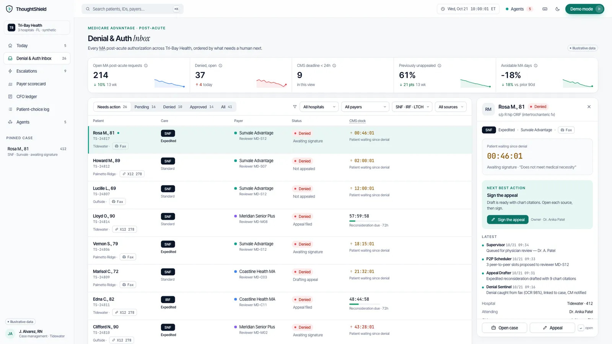Viewport: 612px width, 344px height.
Task: Click the filter funnel icon
Action: point(295,107)
